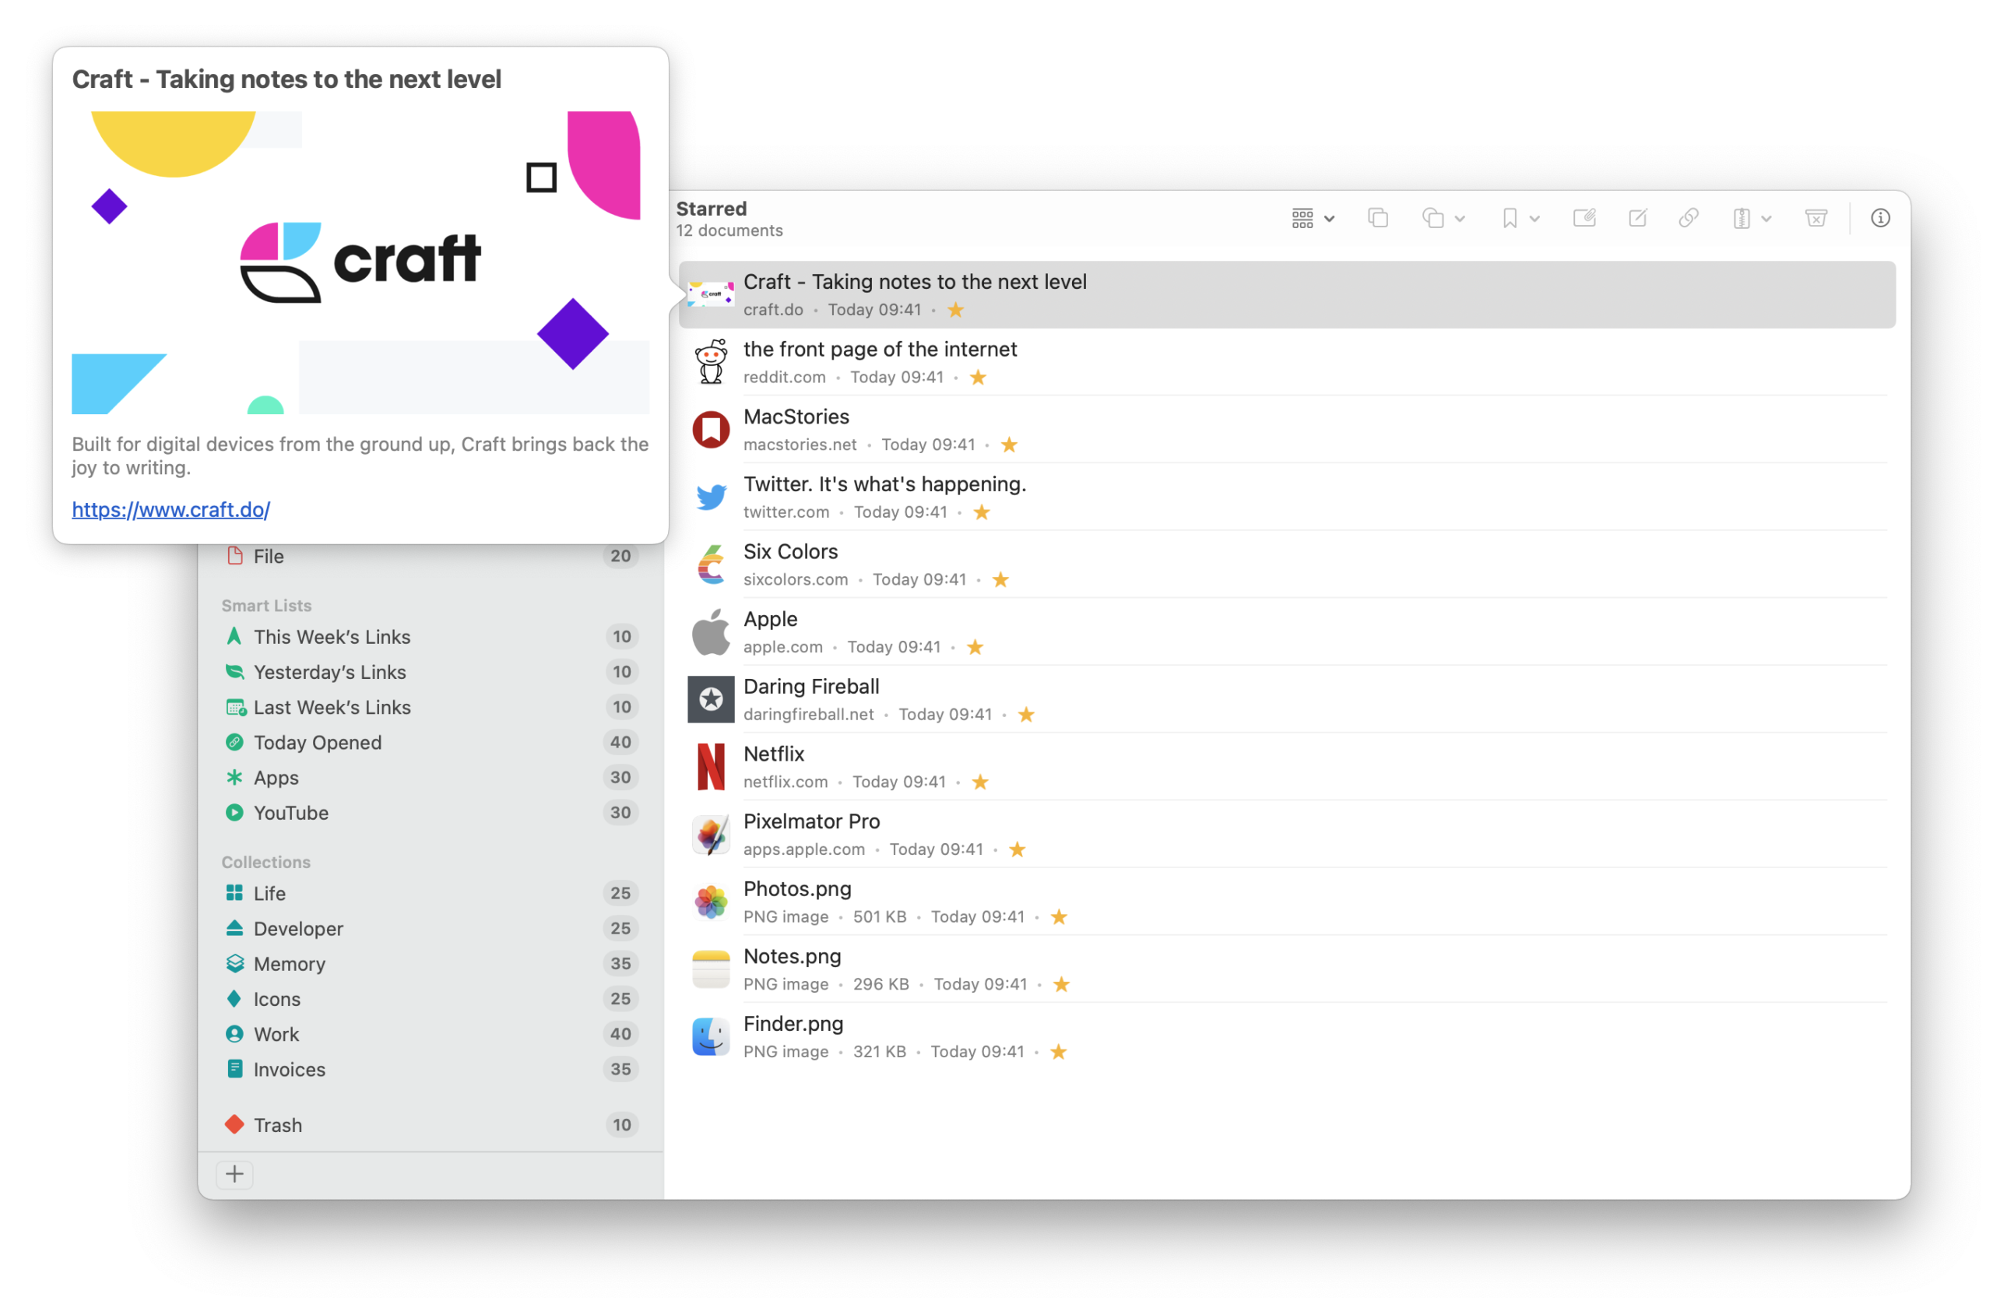Click the gray Apple logo icon

[711, 632]
